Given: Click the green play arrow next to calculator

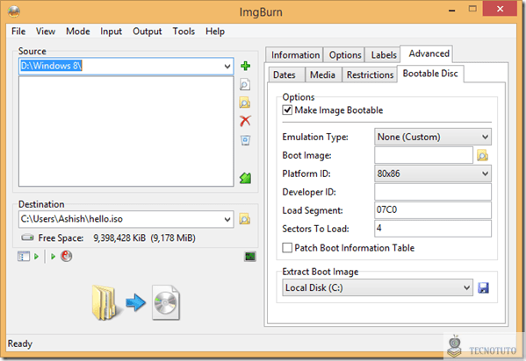Looking at the screenshot, I should coord(37,256).
